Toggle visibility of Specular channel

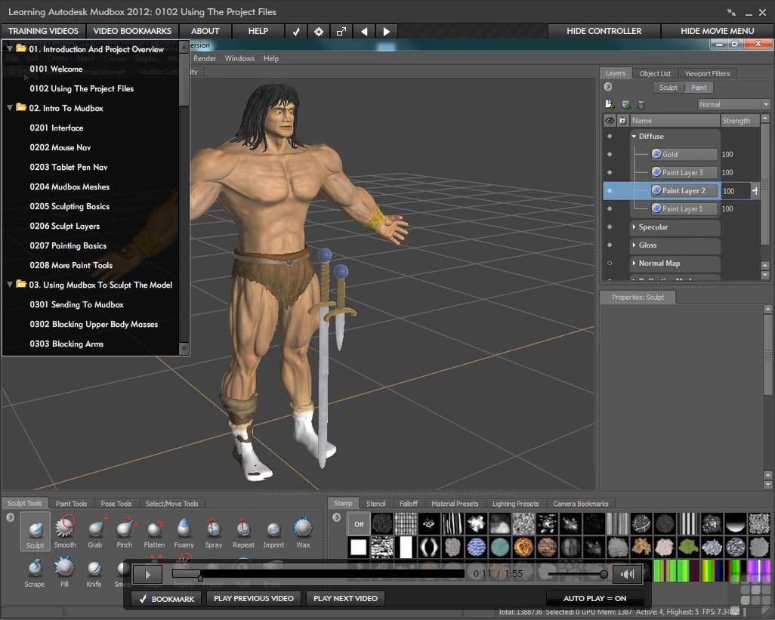tap(610, 227)
